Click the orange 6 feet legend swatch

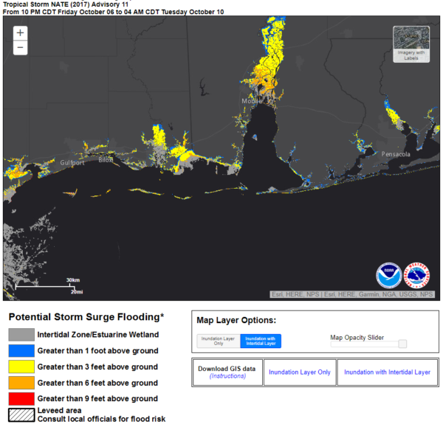pyautogui.click(x=20, y=383)
